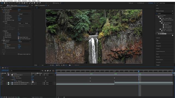The height and width of the screenshot is (98, 175).
Task: Toggle Repeat Edge Pixels checkbox
Action: click(x=19, y=37)
